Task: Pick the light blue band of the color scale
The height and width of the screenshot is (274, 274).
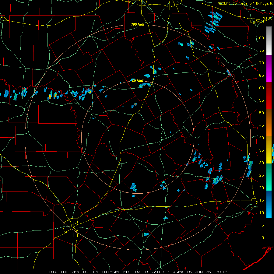Action: point(269,204)
